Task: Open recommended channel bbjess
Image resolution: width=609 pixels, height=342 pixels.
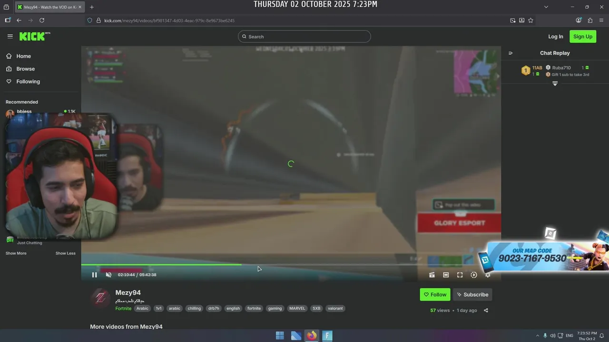Action: [x=24, y=112]
